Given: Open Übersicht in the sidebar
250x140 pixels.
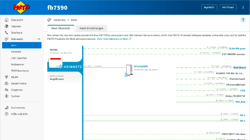Looking at the screenshot, I should pos(17,20).
